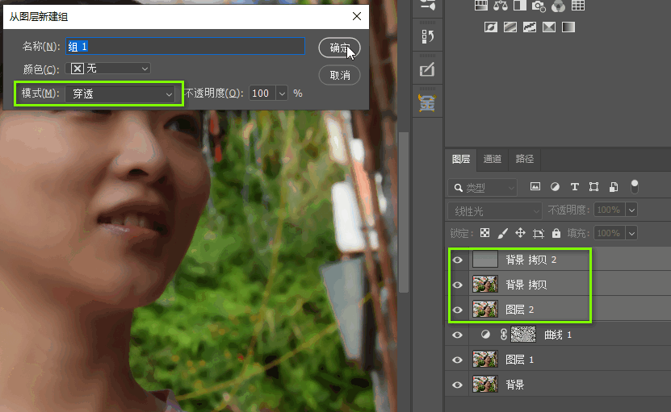
Task: Close the 从图层新建组 dialog
Action: (356, 16)
